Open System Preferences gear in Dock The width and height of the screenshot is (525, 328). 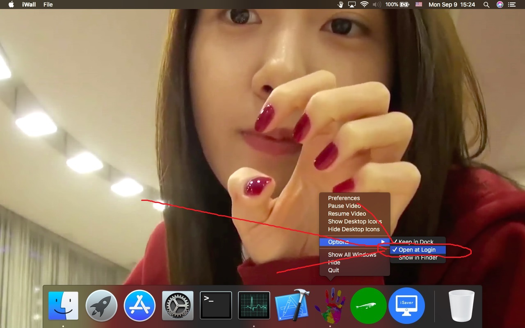pos(178,305)
